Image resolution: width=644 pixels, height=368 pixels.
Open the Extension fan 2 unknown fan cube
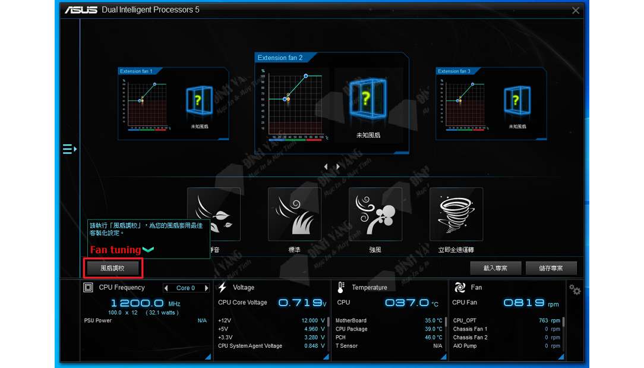(368, 98)
